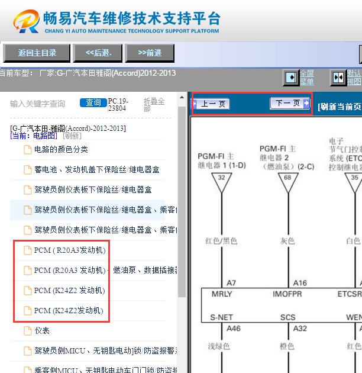The width and height of the screenshot is (362, 373).
Task: Click [当前：电路图] link
Action: (34, 136)
